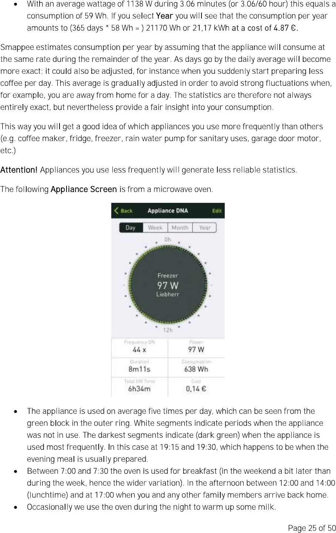Switch to the Year tab

pyautogui.click(x=205, y=228)
